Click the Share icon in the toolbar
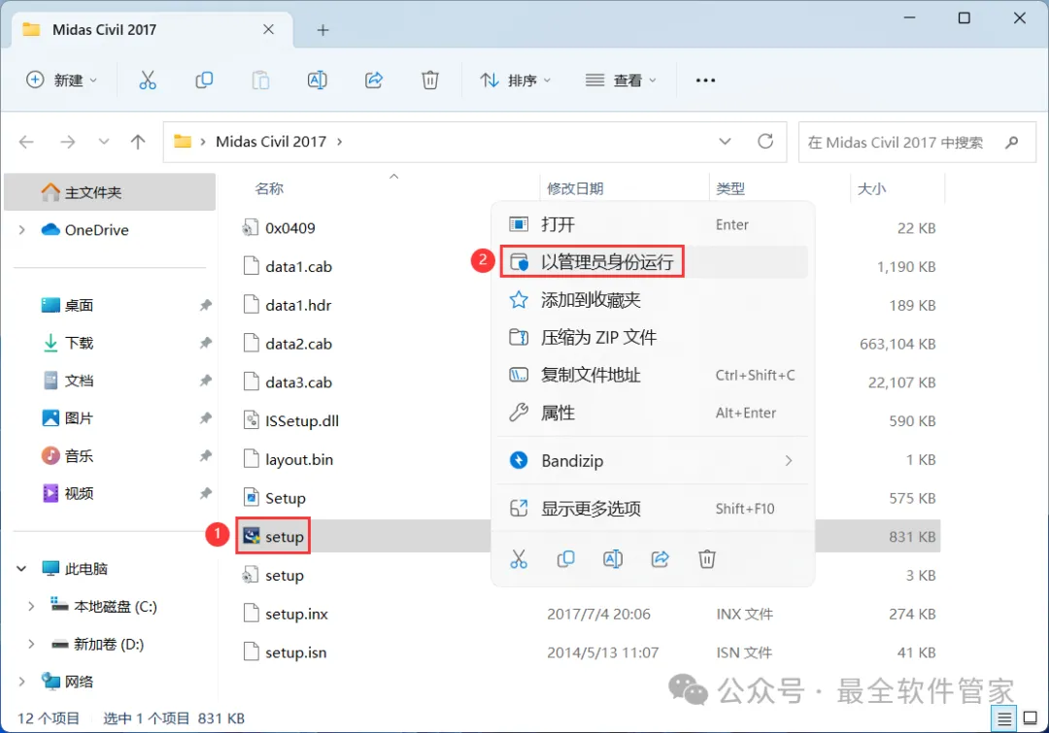Image resolution: width=1049 pixels, height=733 pixels. (374, 81)
